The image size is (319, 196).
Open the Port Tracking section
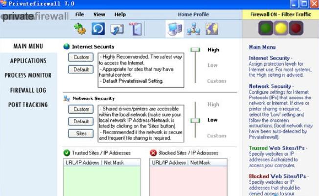point(28,105)
